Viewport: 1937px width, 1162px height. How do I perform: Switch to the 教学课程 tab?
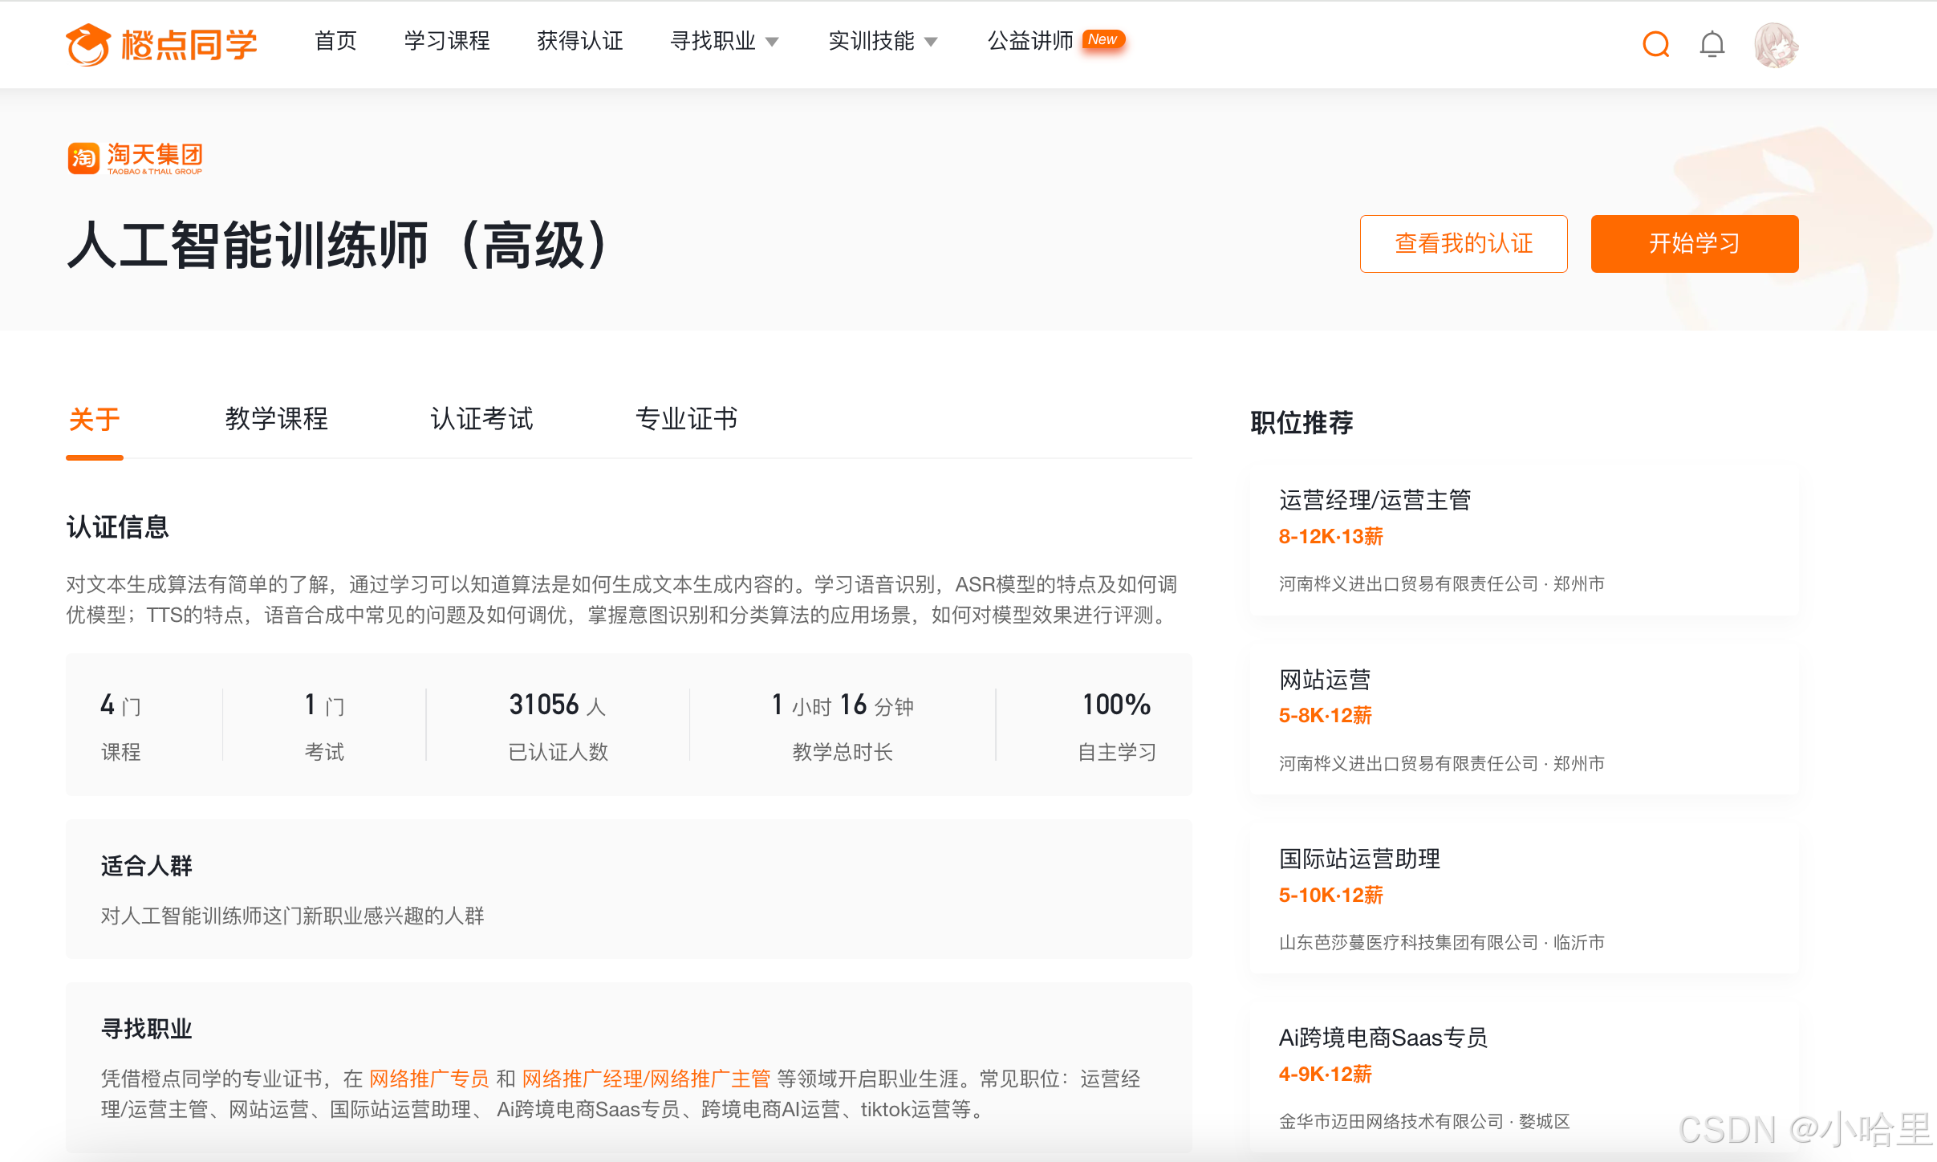276,419
